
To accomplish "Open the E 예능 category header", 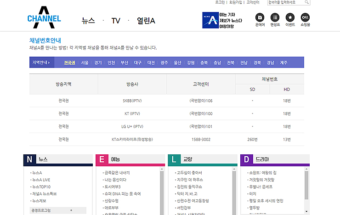I will pos(130,159).
